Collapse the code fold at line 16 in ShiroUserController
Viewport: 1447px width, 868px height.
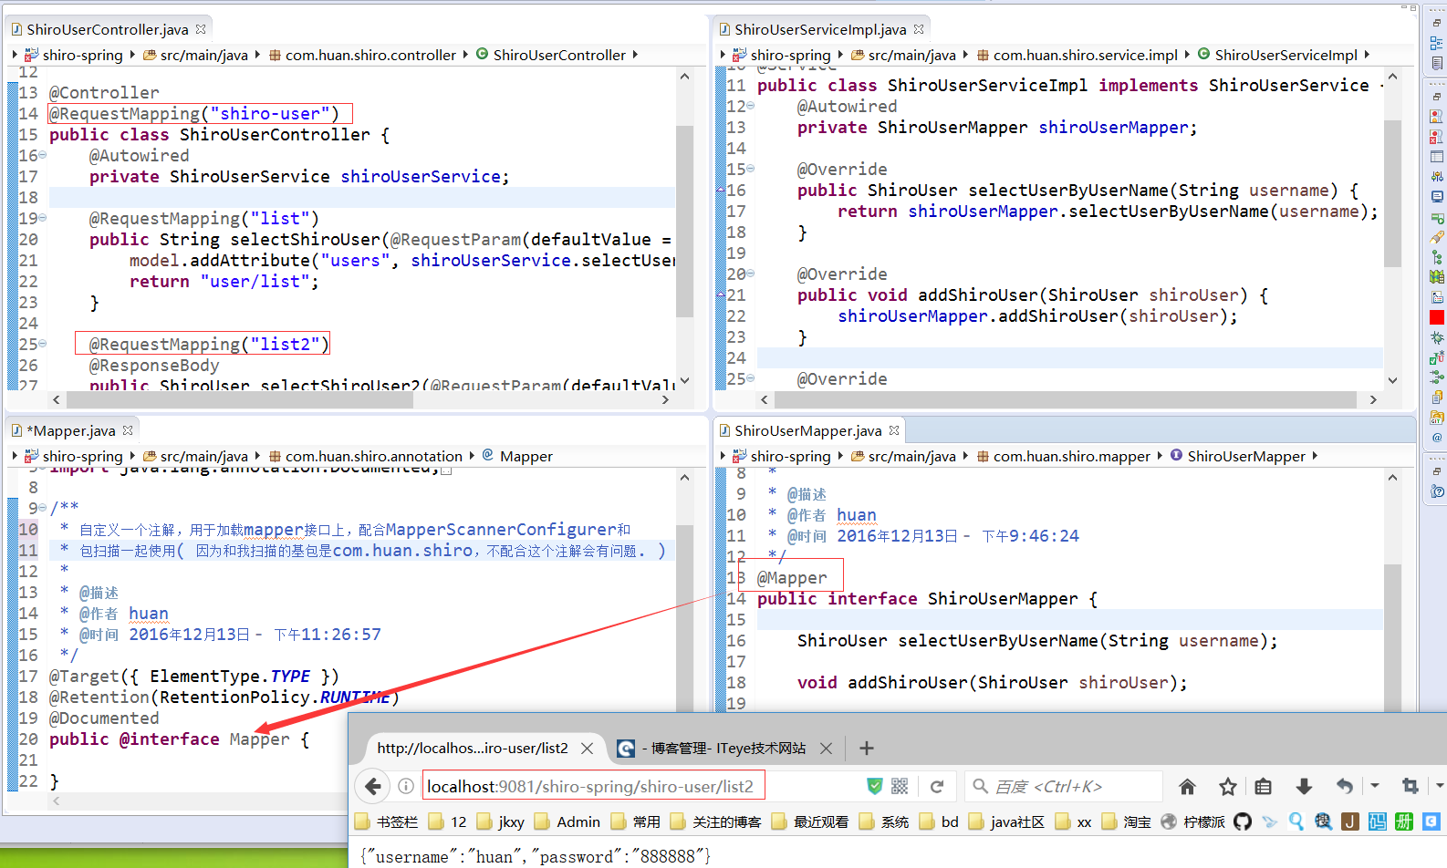[43, 155]
